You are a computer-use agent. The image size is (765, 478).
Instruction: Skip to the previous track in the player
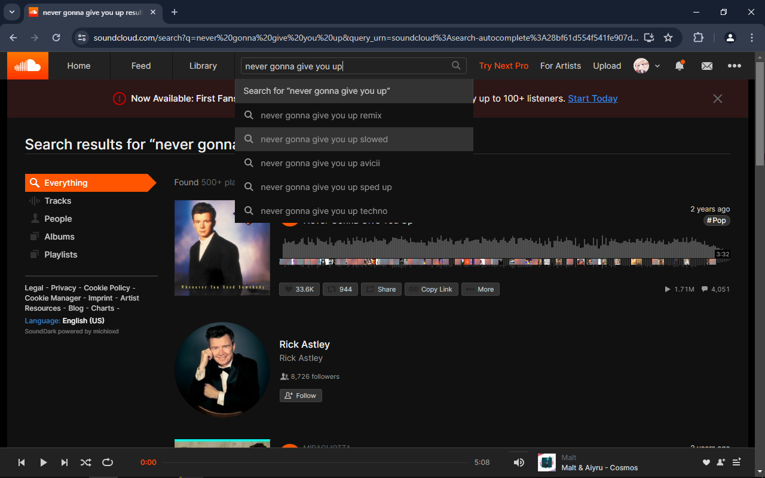(x=22, y=462)
